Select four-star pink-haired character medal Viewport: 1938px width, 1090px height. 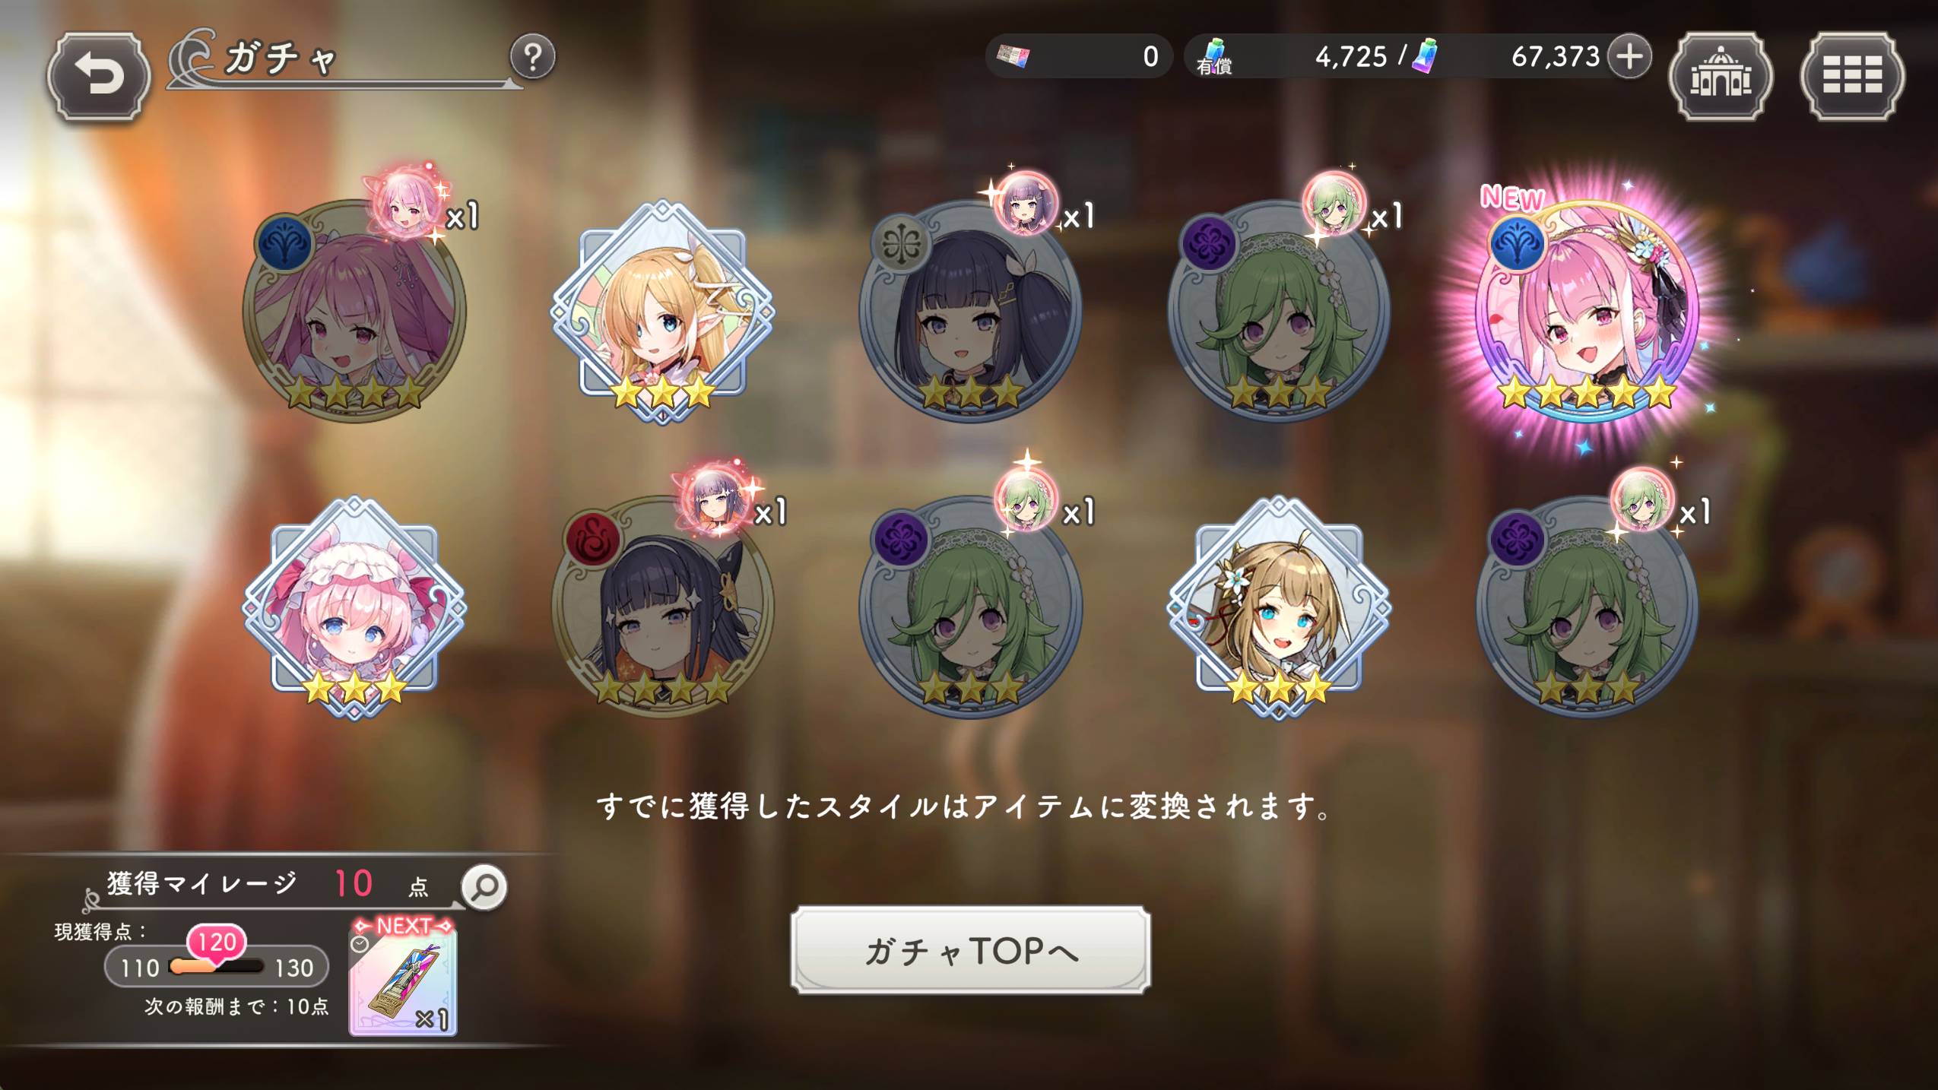[x=354, y=312]
